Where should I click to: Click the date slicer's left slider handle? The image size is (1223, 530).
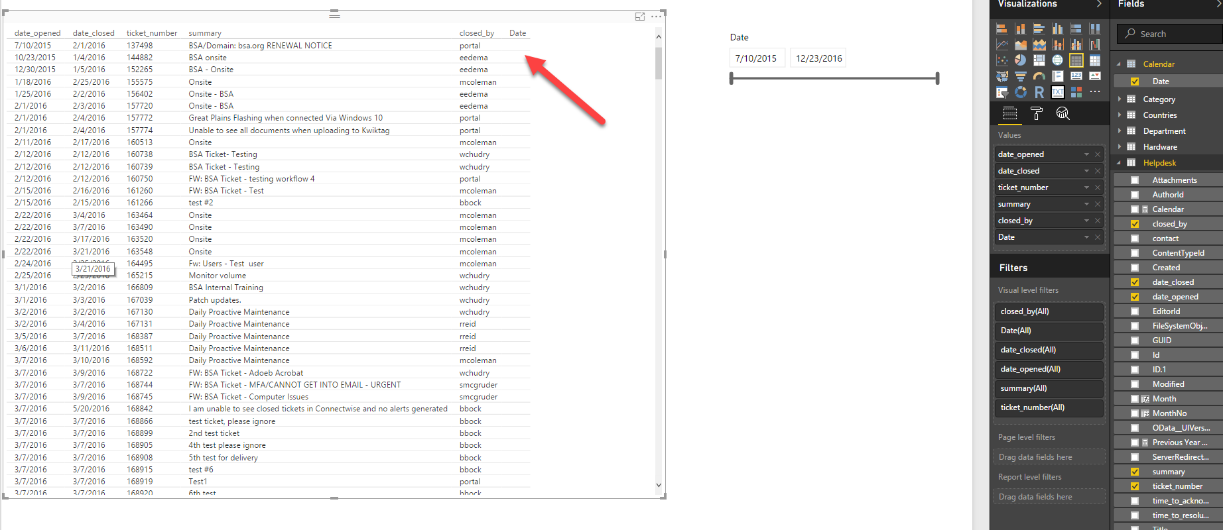coord(732,79)
